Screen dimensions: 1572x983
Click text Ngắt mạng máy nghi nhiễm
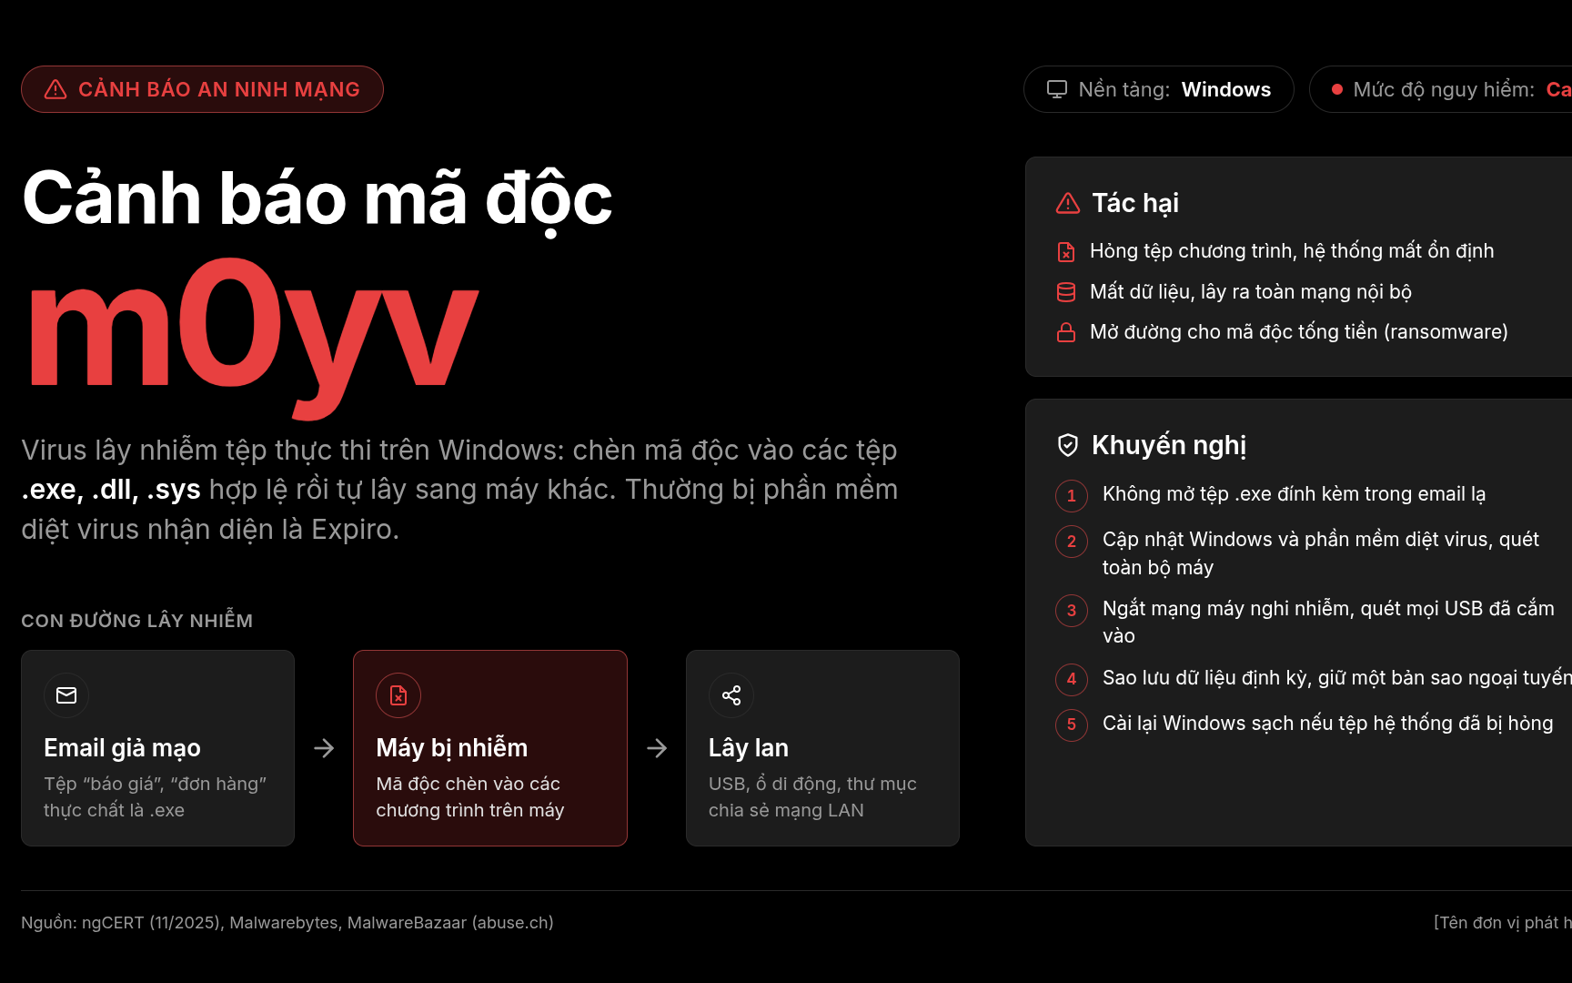(1329, 622)
